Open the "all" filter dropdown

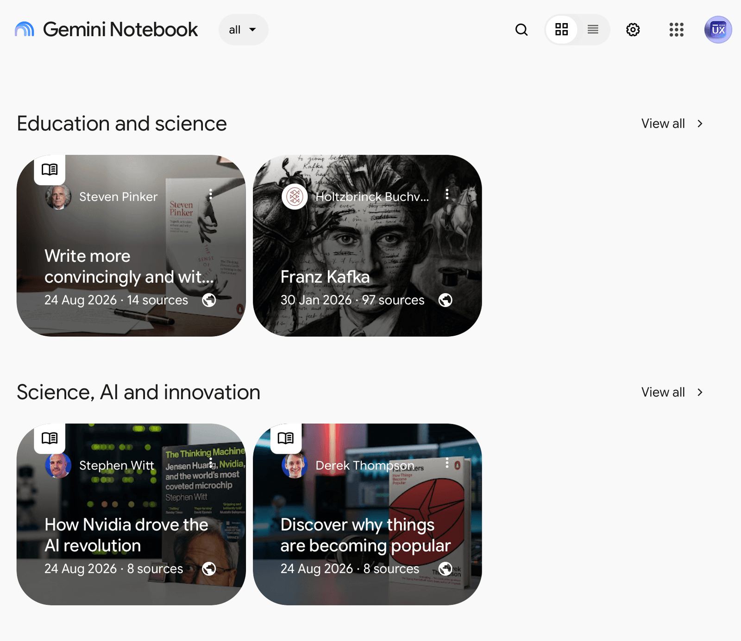(243, 30)
